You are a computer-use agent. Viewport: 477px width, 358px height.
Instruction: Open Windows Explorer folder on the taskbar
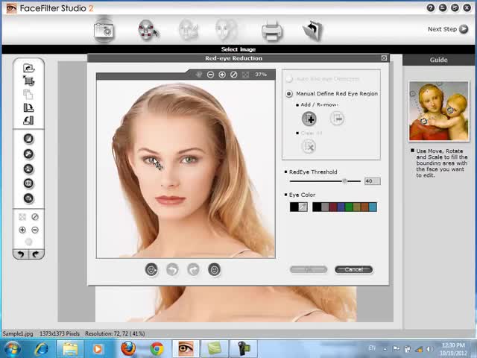[70, 349]
